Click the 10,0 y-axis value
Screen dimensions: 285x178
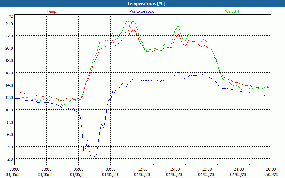tap(9, 110)
